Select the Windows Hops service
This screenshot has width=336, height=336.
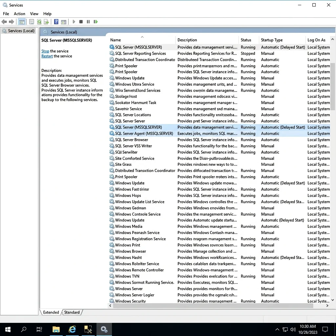coord(219,196)
